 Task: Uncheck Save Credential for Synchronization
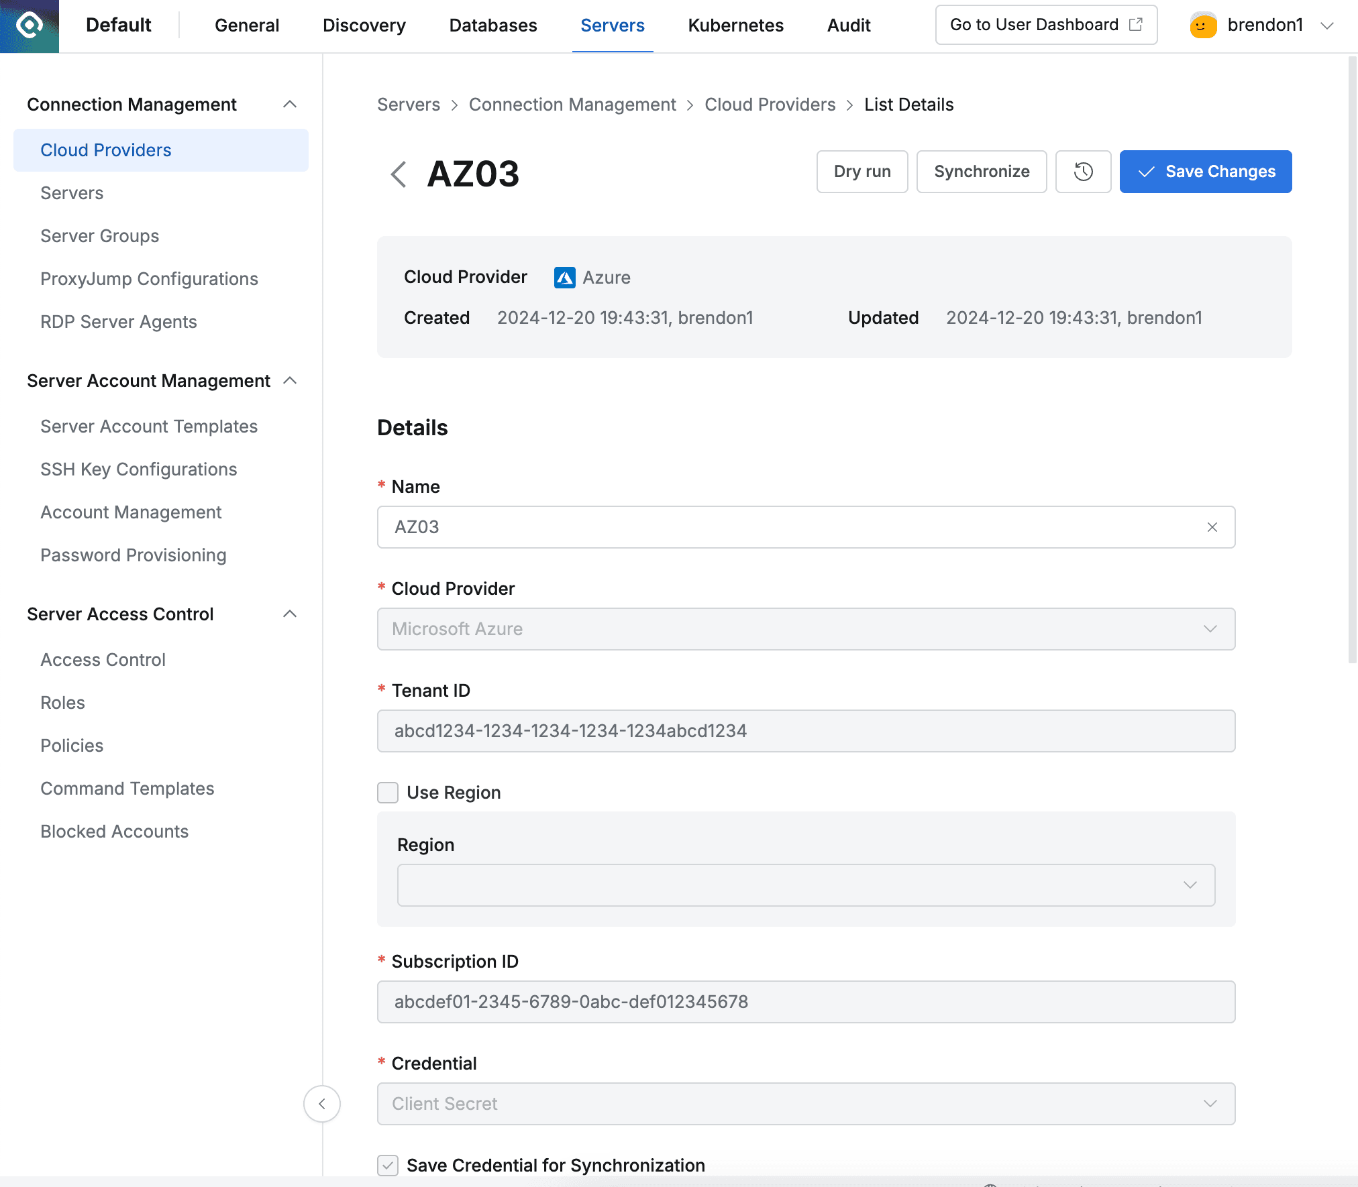point(388,1166)
